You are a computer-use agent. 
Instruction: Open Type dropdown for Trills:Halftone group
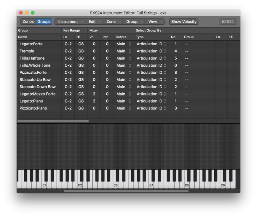(x=152, y=58)
